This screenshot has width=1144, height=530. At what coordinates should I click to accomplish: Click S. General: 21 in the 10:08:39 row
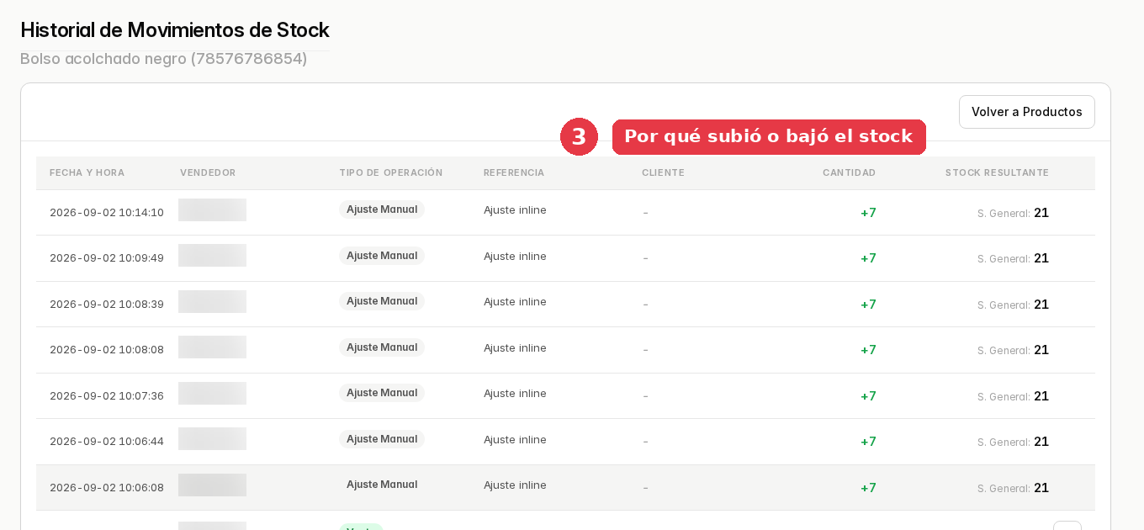click(x=1013, y=305)
